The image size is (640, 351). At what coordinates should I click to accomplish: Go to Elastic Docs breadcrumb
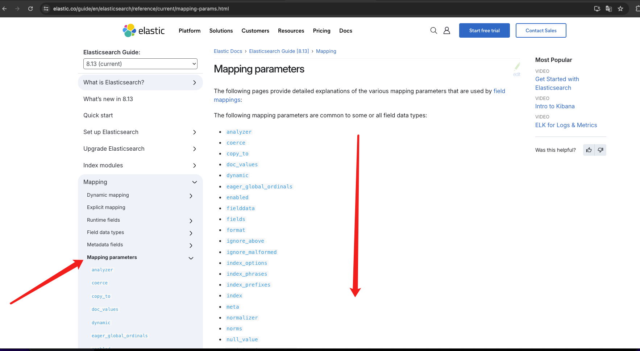point(228,51)
